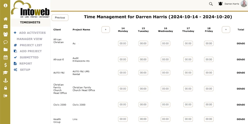Click Darren Harris username in header
The image size is (248, 124).
point(232,4)
